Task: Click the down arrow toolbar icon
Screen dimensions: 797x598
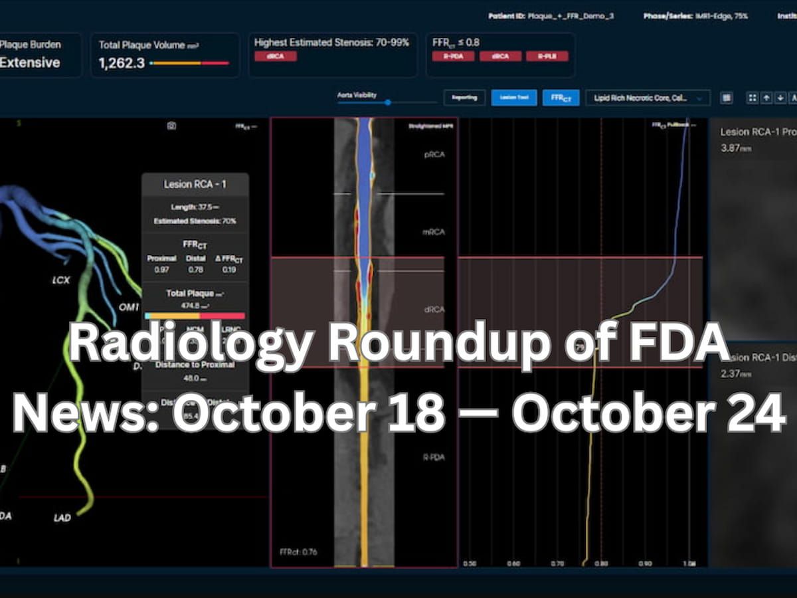Action: 780,98
